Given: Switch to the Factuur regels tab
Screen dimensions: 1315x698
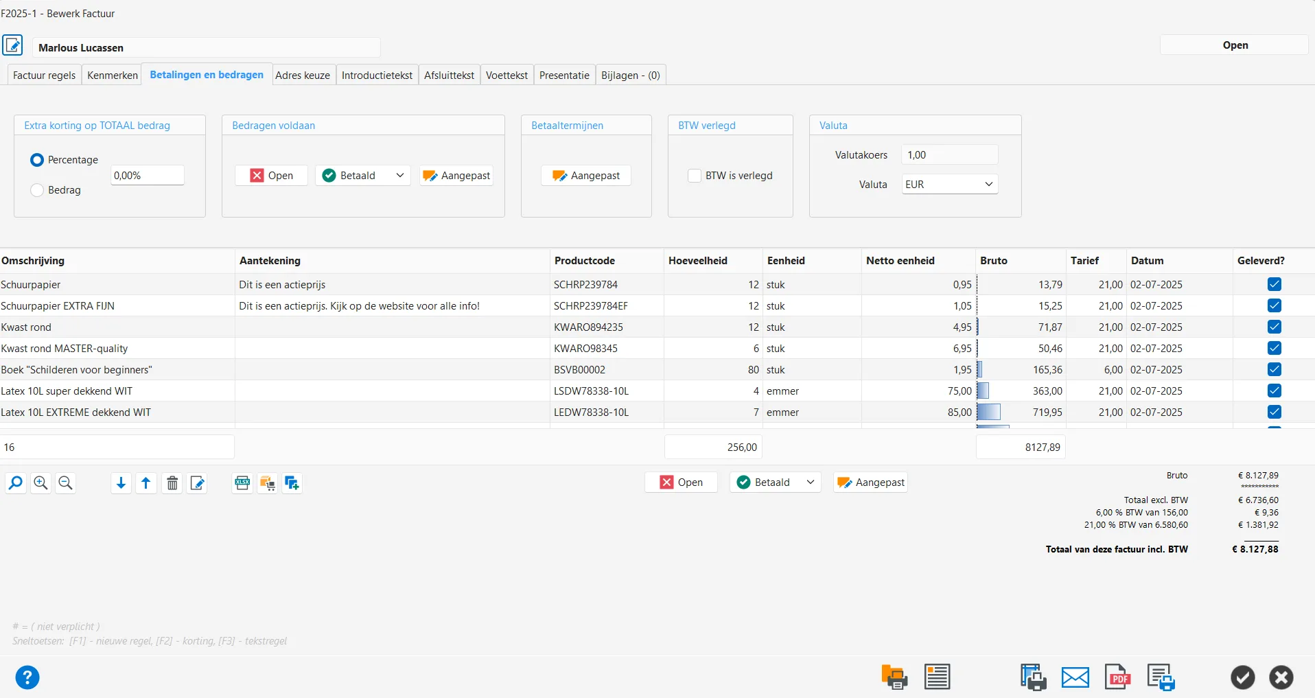Looking at the screenshot, I should click(x=45, y=75).
